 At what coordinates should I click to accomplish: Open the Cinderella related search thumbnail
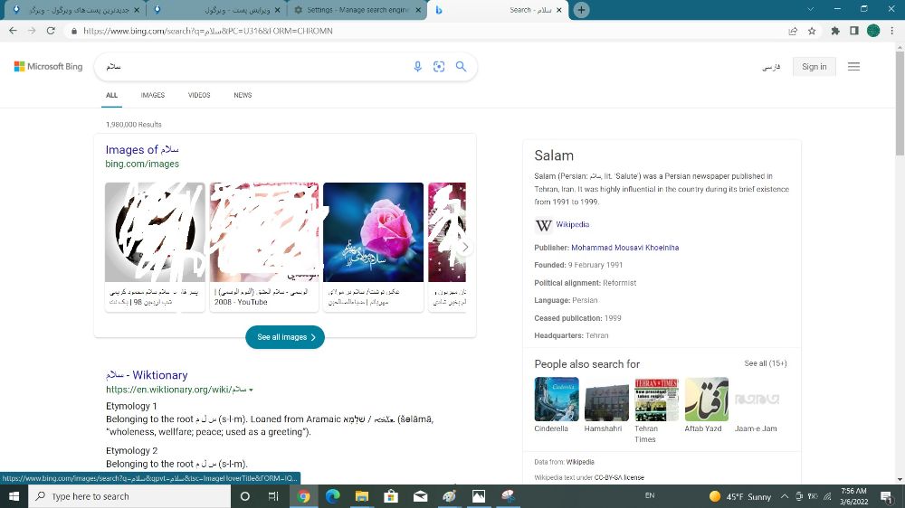coord(557,399)
